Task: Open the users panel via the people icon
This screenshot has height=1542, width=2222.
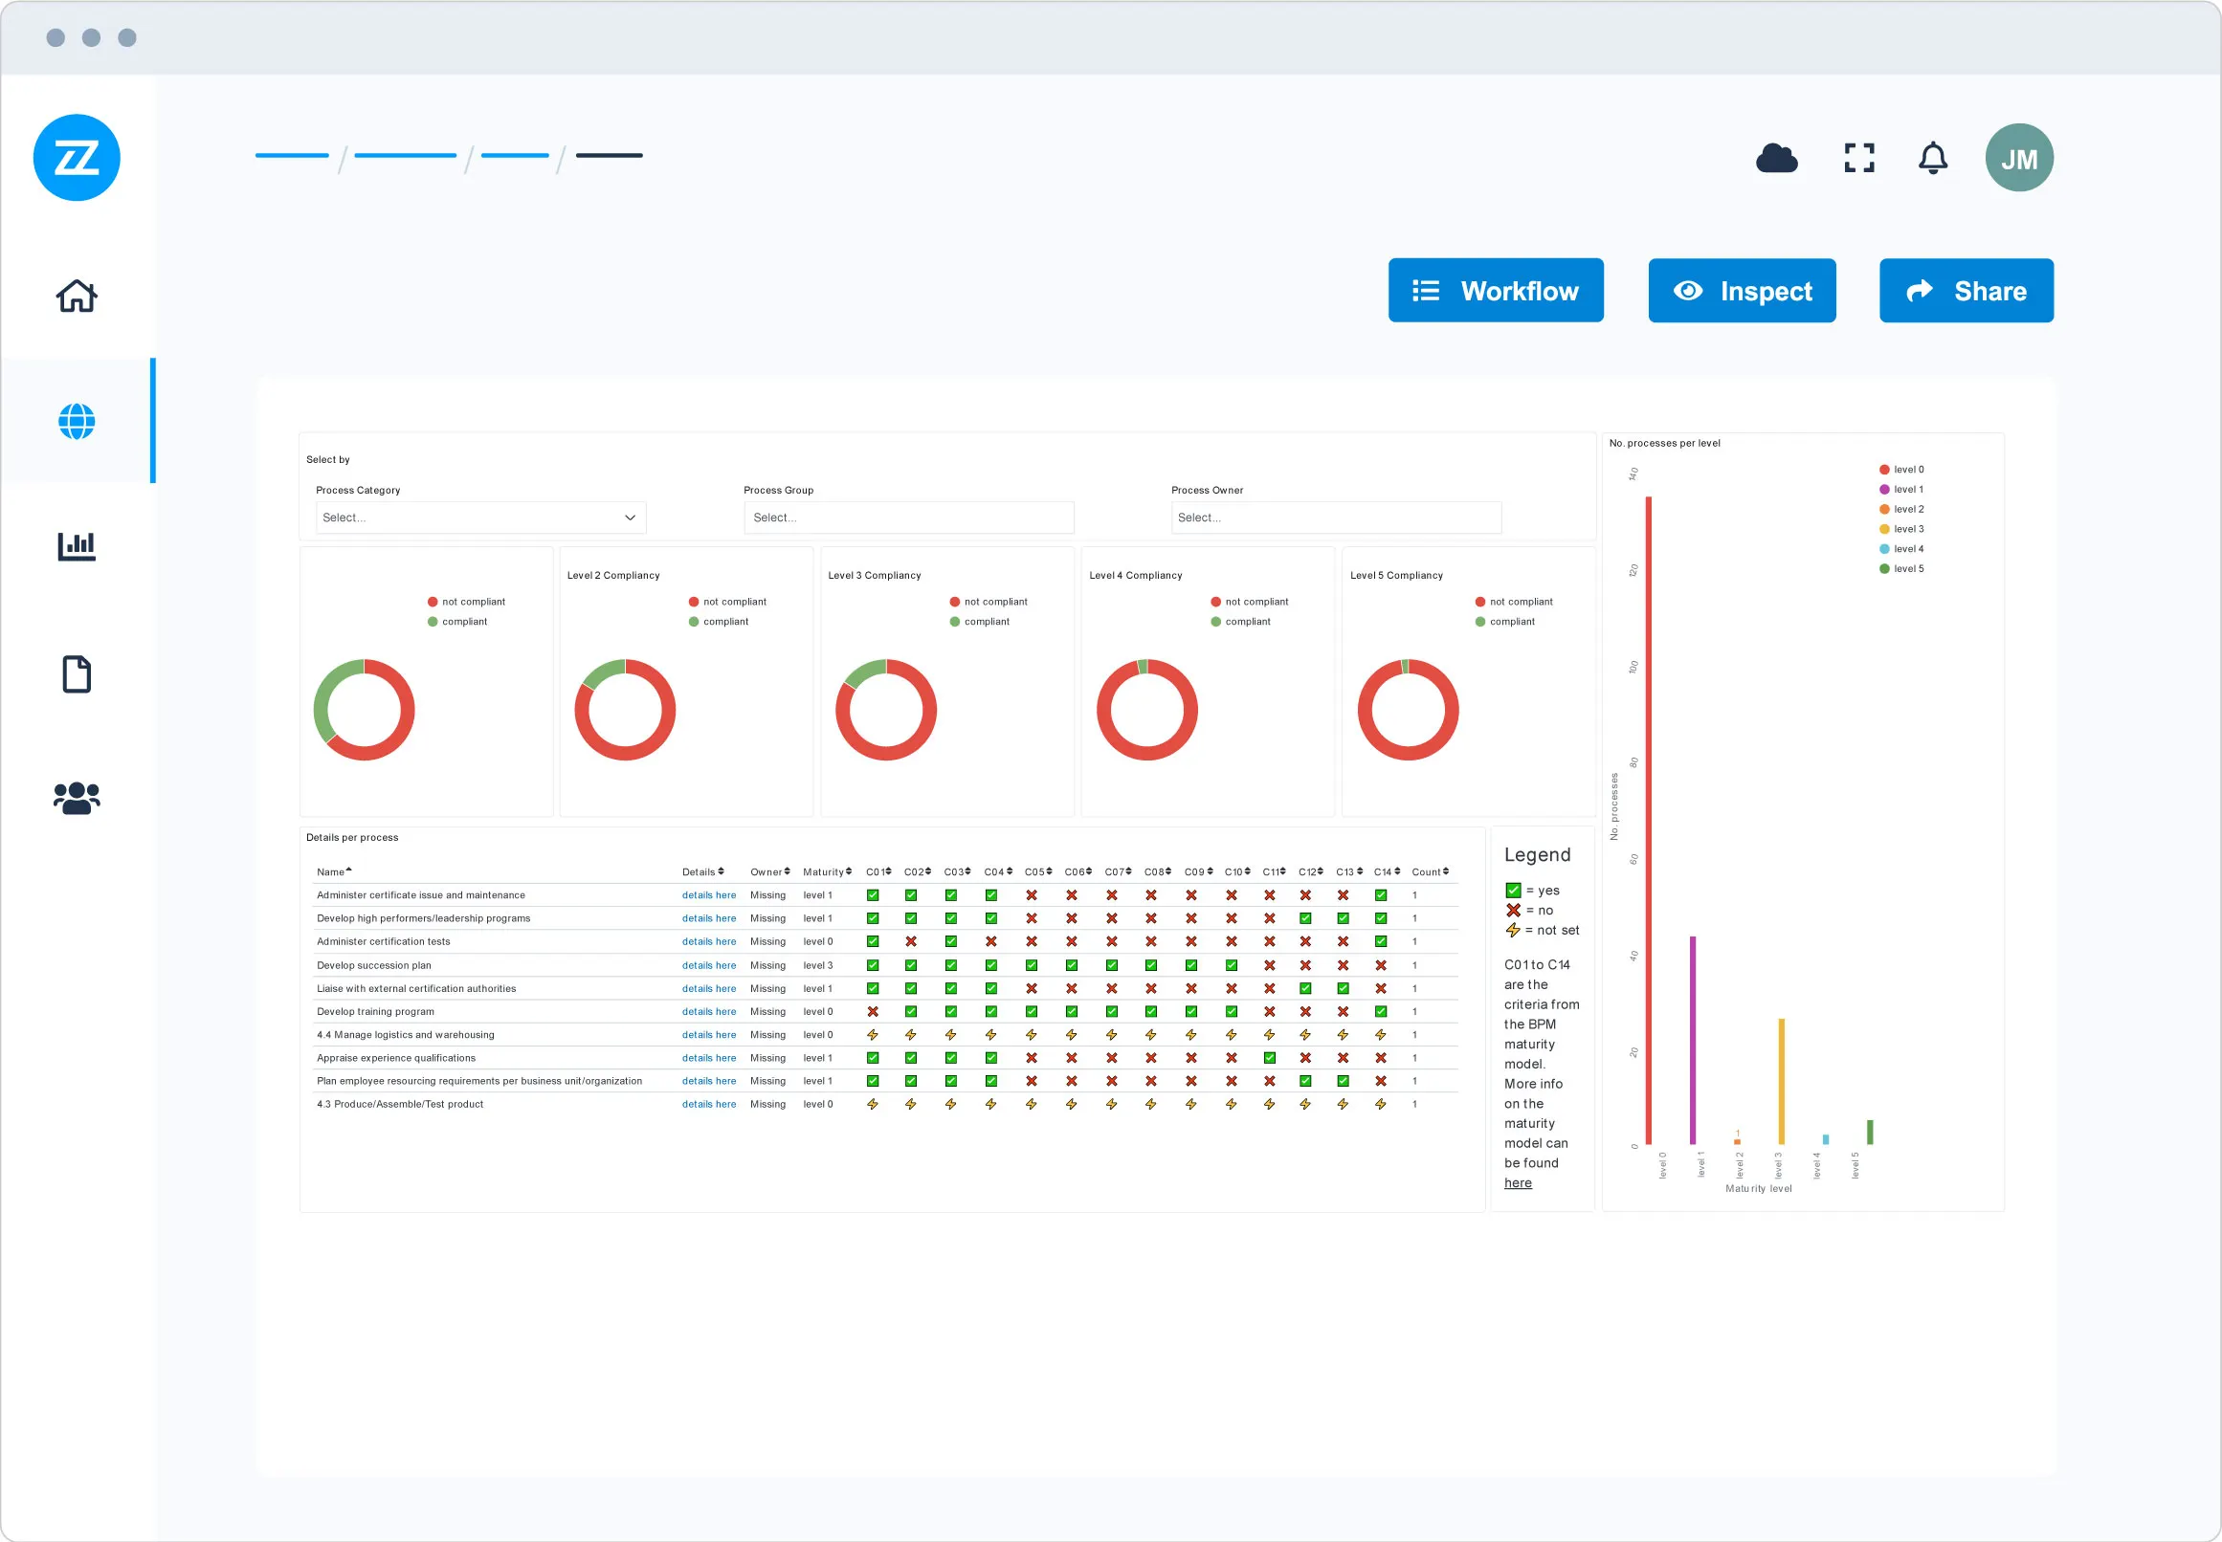Action: [77, 796]
